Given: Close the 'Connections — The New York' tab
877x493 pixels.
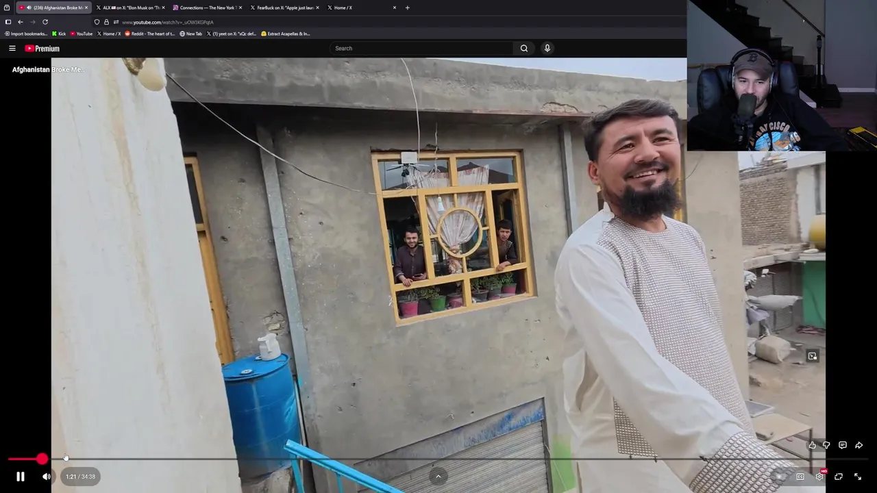Looking at the screenshot, I should coord(240,8).
